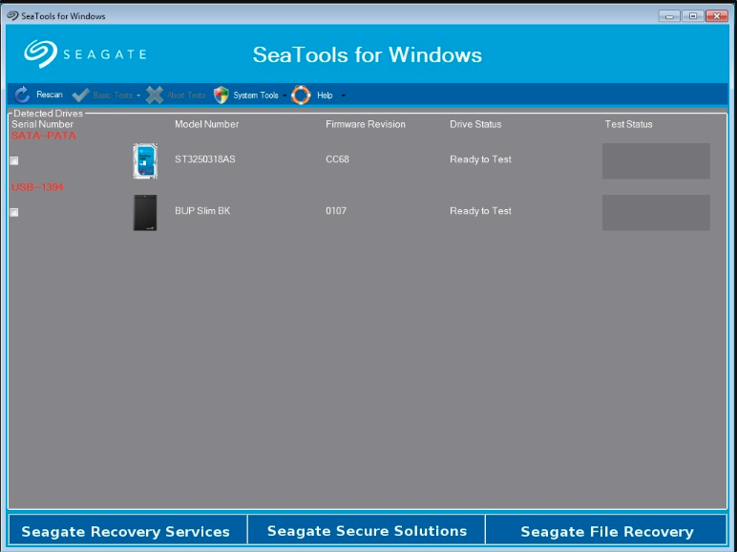Click the ST3250318AS hard drive icon
This screenshot has height=552, width=737.
pos(145,160)
